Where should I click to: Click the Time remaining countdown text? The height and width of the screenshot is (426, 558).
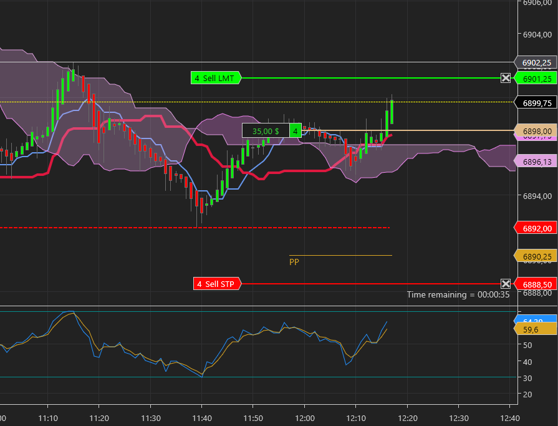(x=458, y=294)
